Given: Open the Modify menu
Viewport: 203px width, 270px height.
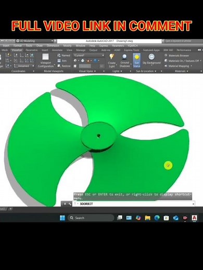Looking at the screenshot, I should click(67, 46).
